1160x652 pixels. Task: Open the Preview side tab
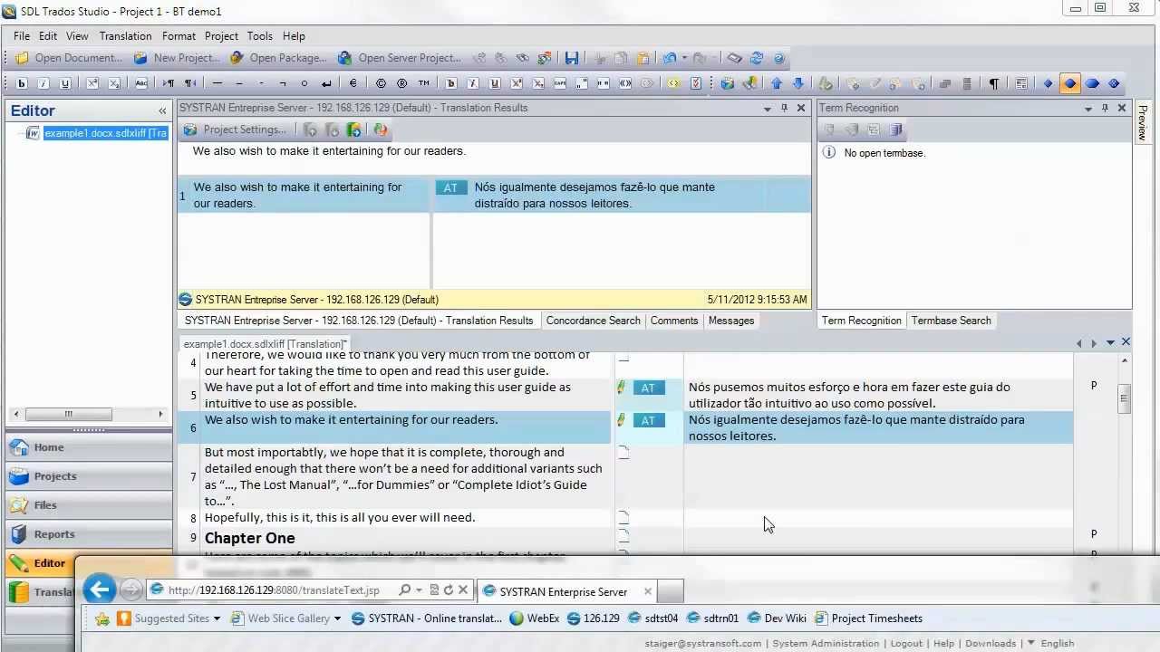point(1142,121)
